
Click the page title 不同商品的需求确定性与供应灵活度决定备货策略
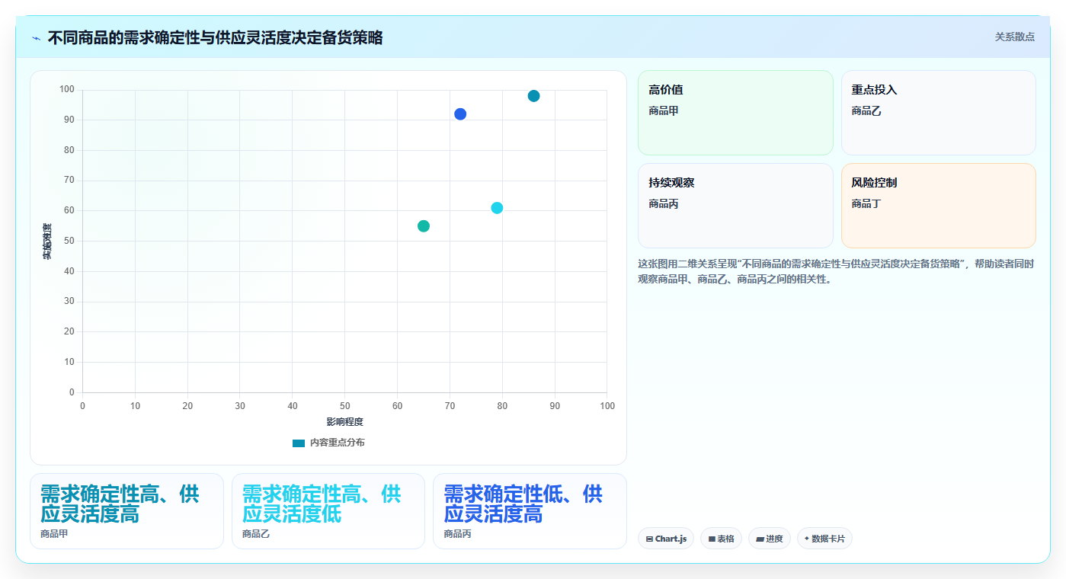coord(215,37)
